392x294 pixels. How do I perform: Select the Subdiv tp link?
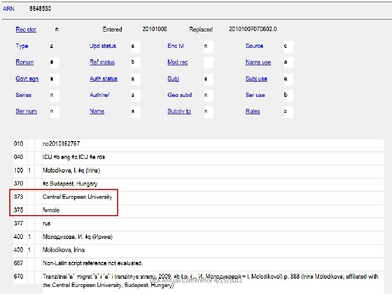click(x=179, y=112)
